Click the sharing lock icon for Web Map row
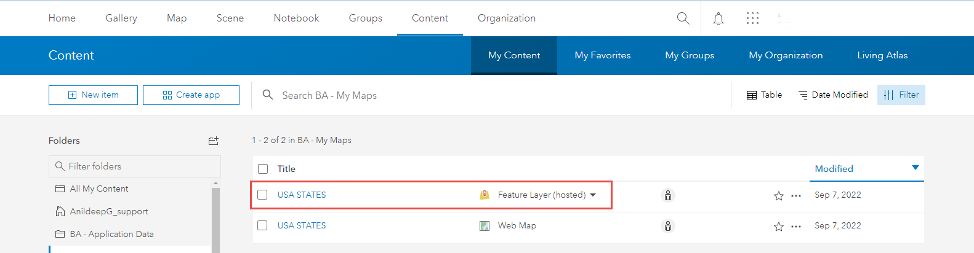Image resolution: width=974 pixels, height=253 pixels. 668,226
